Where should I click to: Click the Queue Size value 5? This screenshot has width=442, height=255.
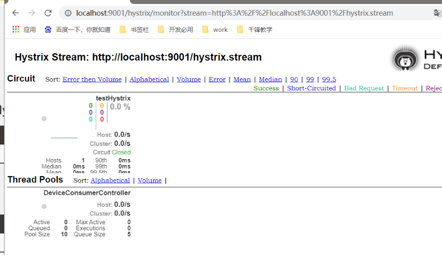click(x=129, y=234)
